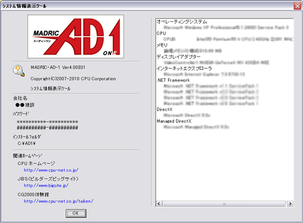The image size is (303, 223).
Task: Click the CPU ホームページ label
Action: pyautogui.click(x=36, y=163)
